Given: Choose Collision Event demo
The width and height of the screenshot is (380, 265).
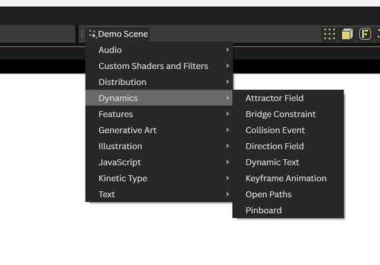Looking at the screenshot, I should coord(288,130).
